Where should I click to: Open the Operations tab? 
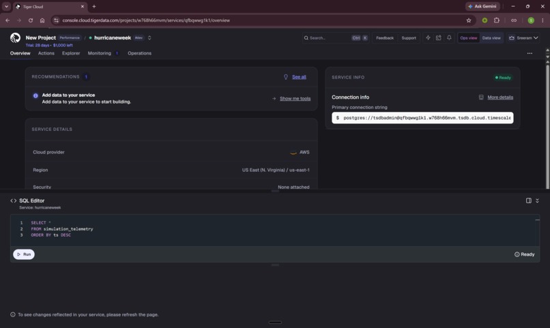(x=139, y=53)
